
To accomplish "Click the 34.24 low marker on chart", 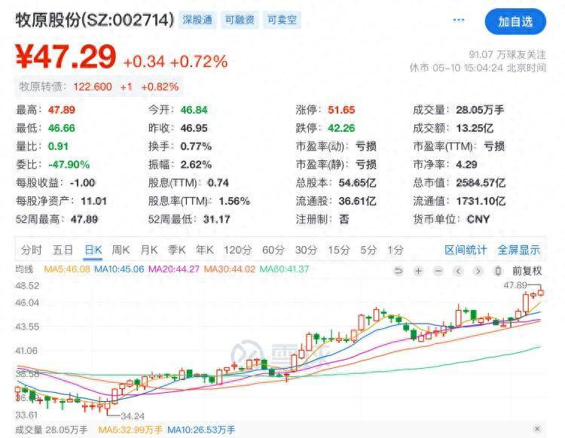I will point(133,416).
